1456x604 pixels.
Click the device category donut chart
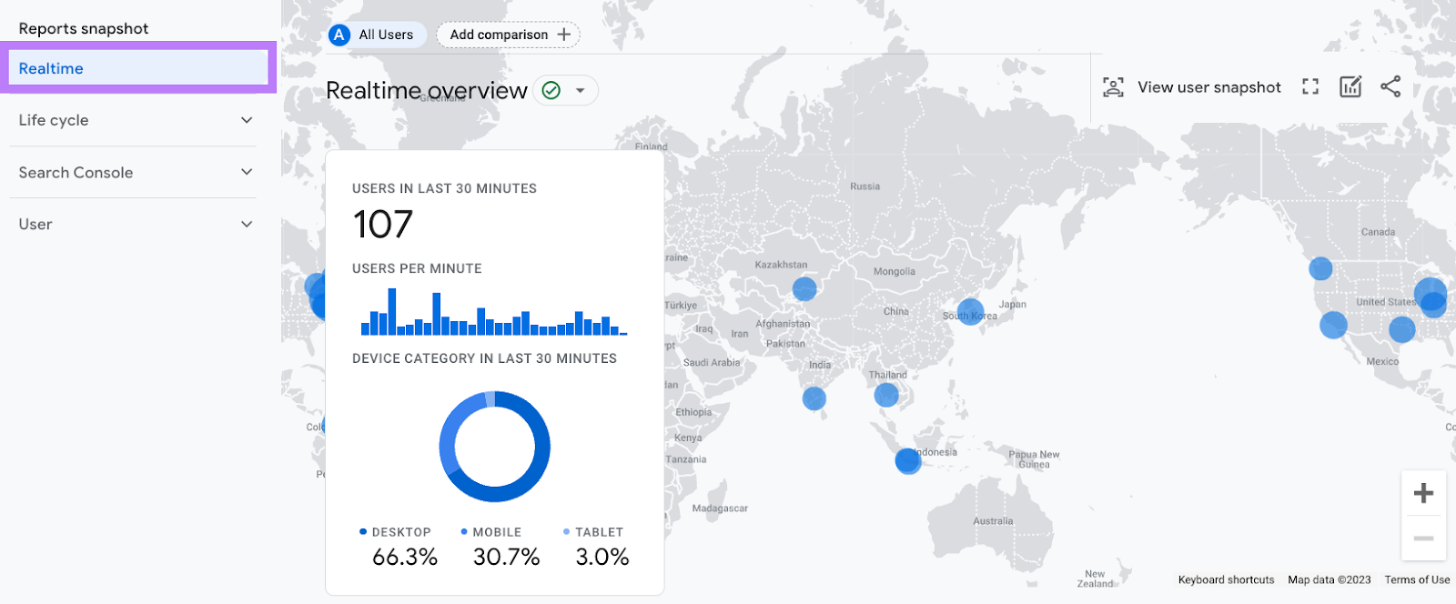click(495, 447)
